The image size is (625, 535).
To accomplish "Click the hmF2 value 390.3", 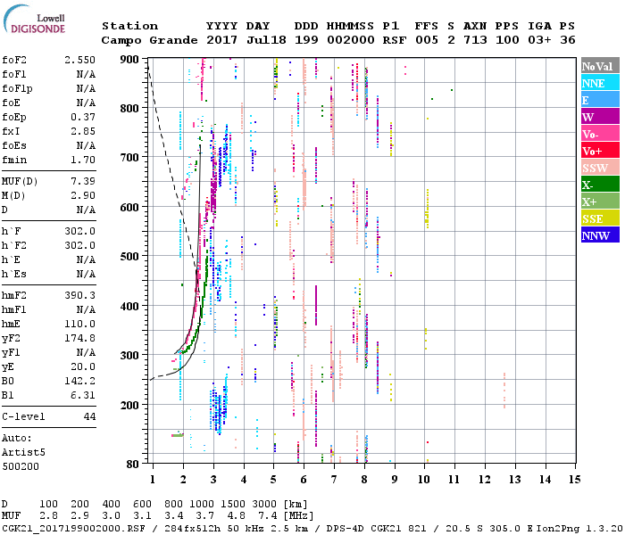I will tap(80, 294).
